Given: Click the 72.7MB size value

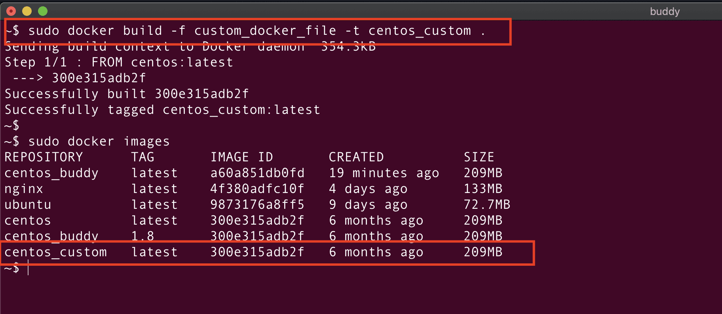Looking at the screenshot, I should click(487, 205).
